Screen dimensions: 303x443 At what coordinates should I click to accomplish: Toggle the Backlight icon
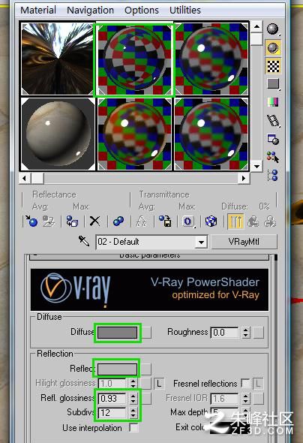(x=273, y=47)
